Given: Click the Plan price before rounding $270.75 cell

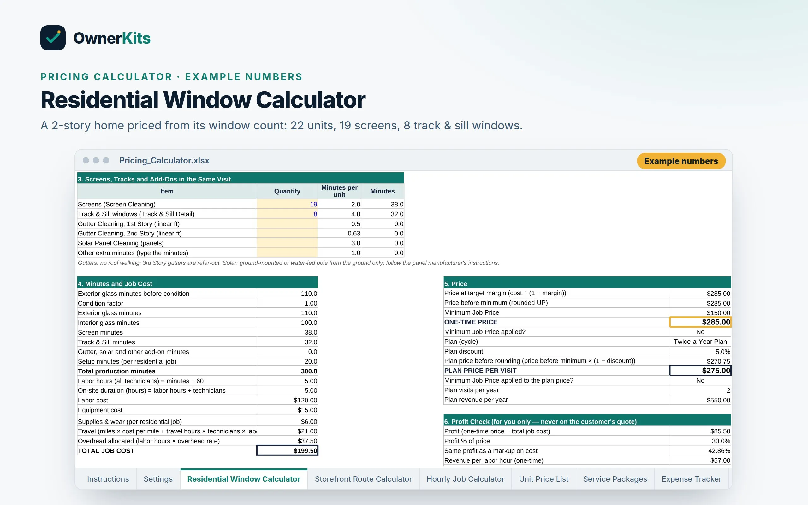Looking at the screenshot, I should click(700, 361).
